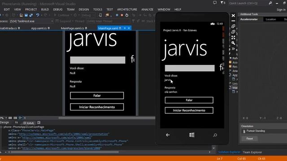The height and width of the screenshot is (161, 287).
Task: Open the xaml/presentation schema link
Action: [x=63, y=134]
